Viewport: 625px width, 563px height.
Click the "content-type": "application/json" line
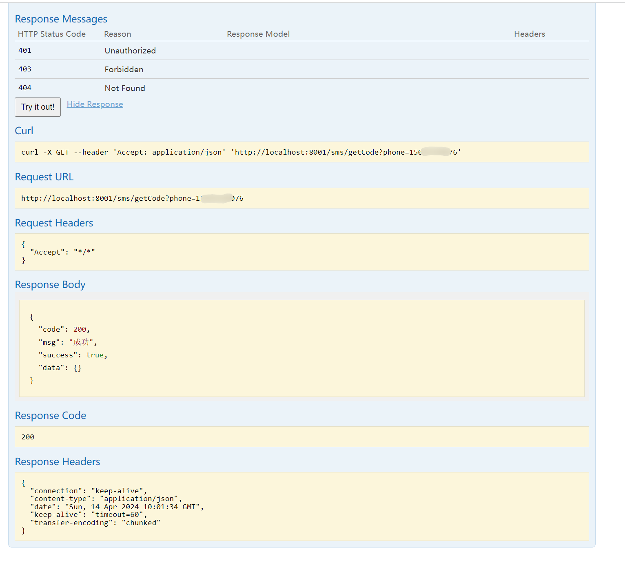coord(106,499)
